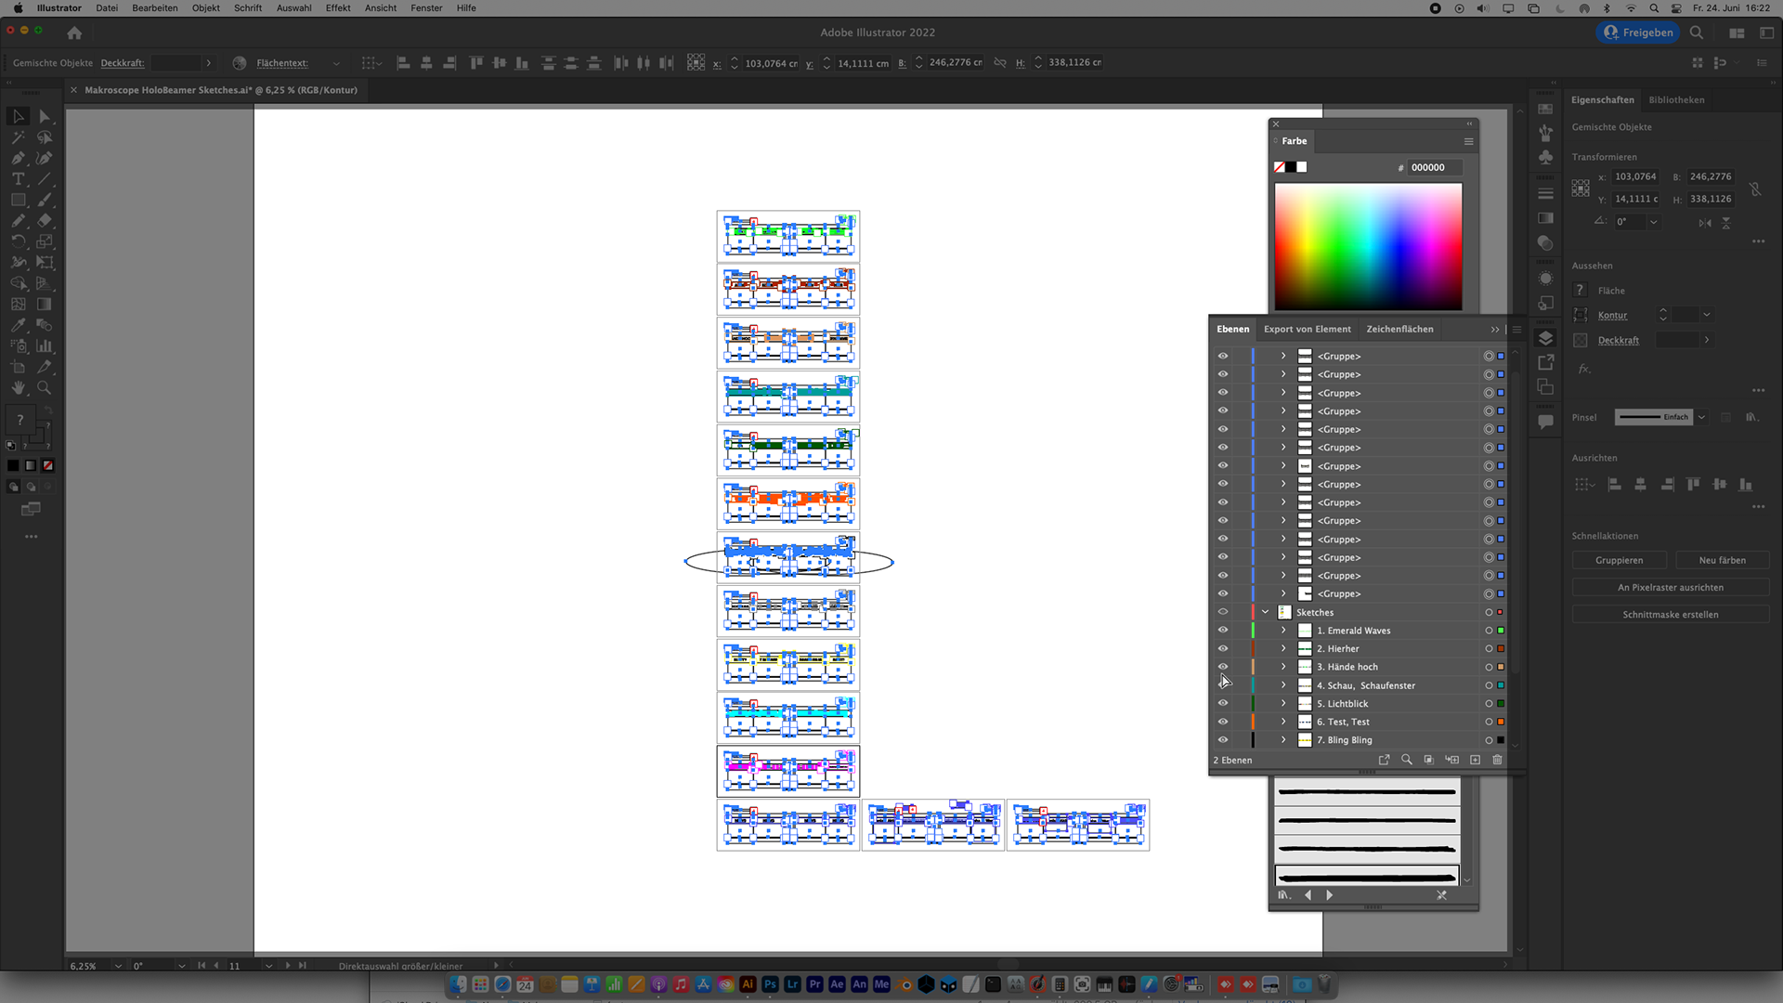The image size is (1783, 1003).
Task: Create a new layer in Ebenen panel
Action: click(1475, 760)
